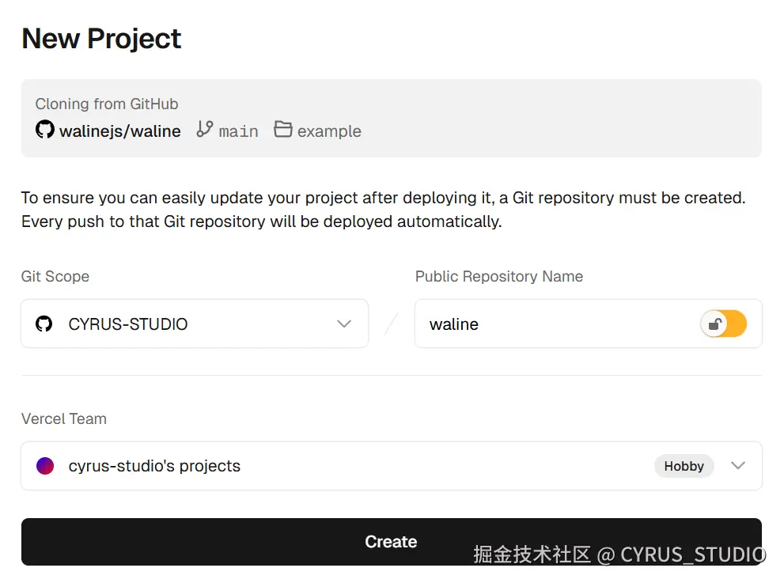Screen dimensions: 784x583
Task: Toggle the repository private/public lock switch
Action: click(723, 324)
